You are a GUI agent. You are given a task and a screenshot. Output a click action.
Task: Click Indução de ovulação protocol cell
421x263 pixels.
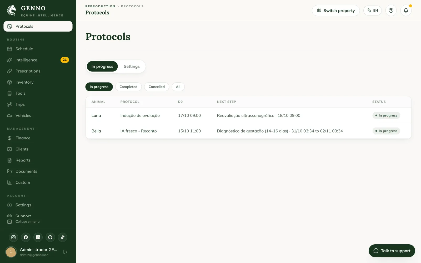pyautogui.click(x=140, y=115)
